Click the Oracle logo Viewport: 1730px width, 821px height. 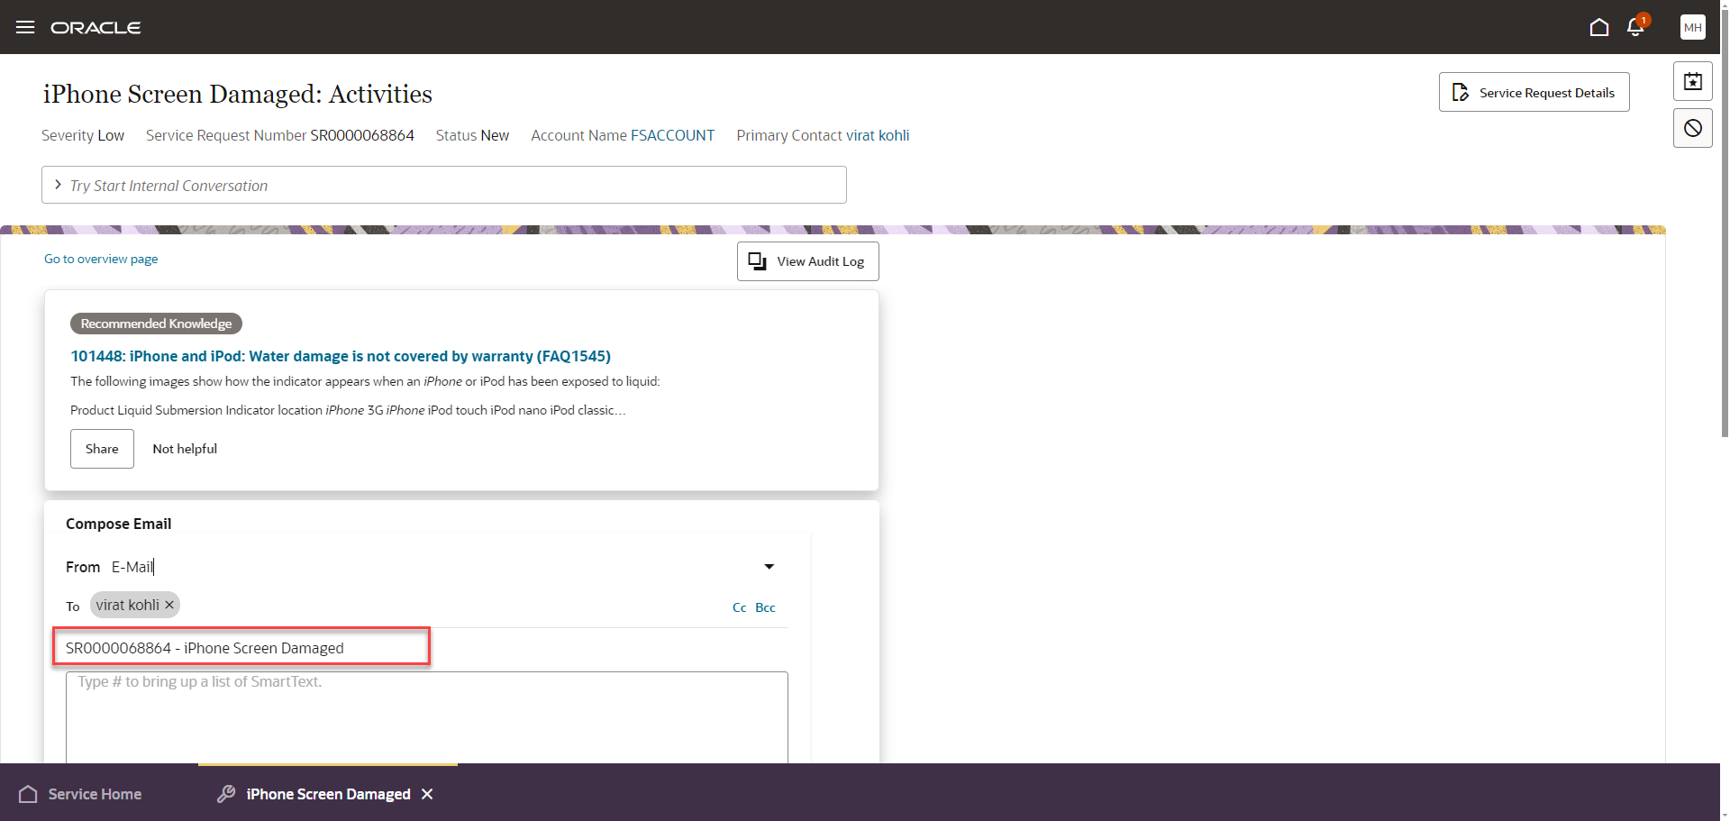pyautogui.click(x=96, y=28)
